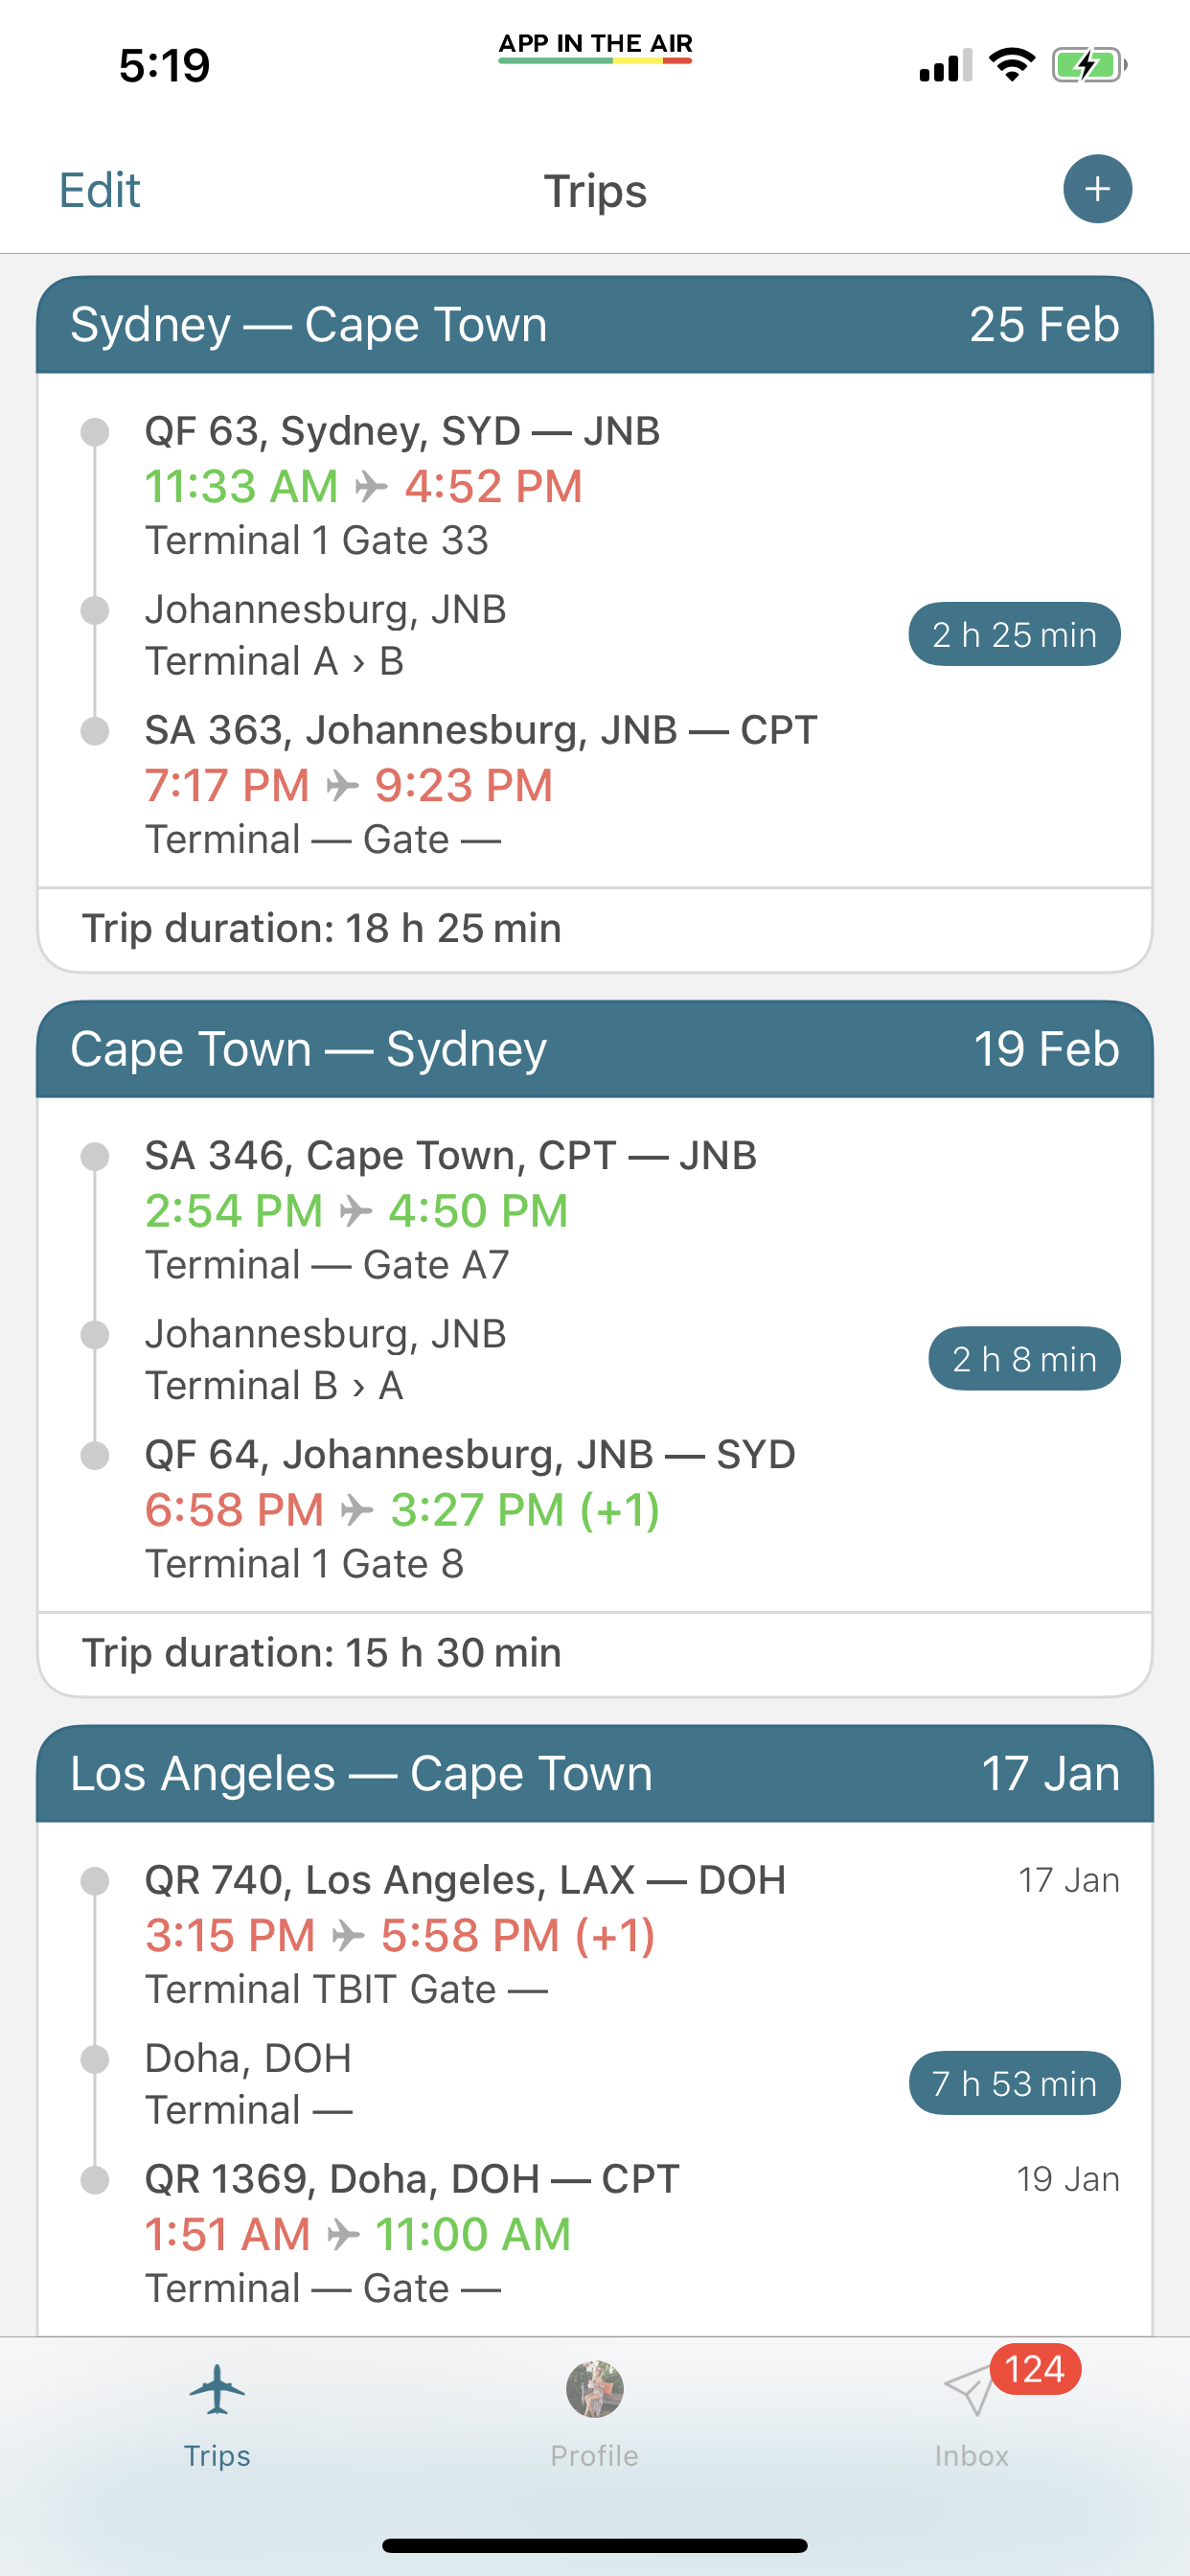Open the Profile avatar tab

pyautogui.click(x=594, y=2389)
